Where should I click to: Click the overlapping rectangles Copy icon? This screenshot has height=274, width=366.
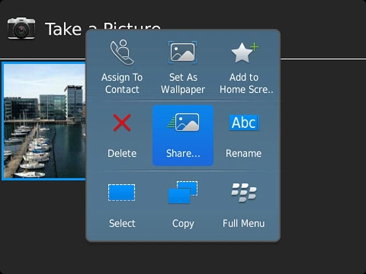pos(183,193)
